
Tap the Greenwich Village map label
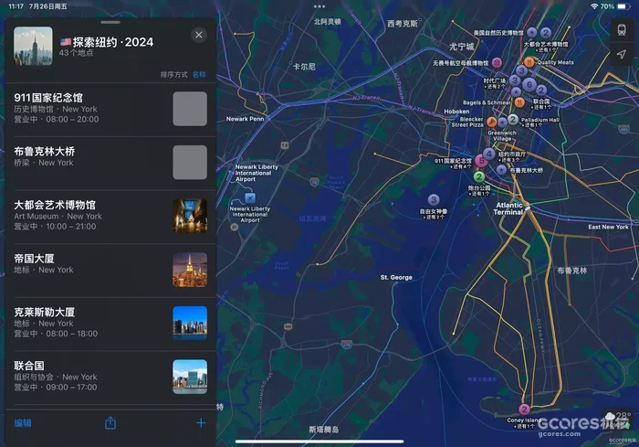[502, 135]
